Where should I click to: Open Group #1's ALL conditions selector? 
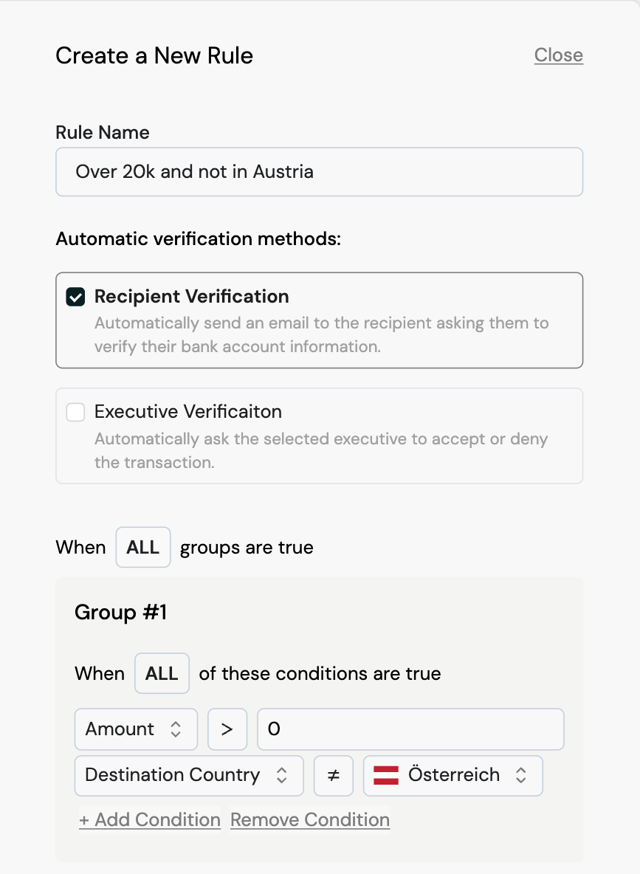[x=162, y=672]
